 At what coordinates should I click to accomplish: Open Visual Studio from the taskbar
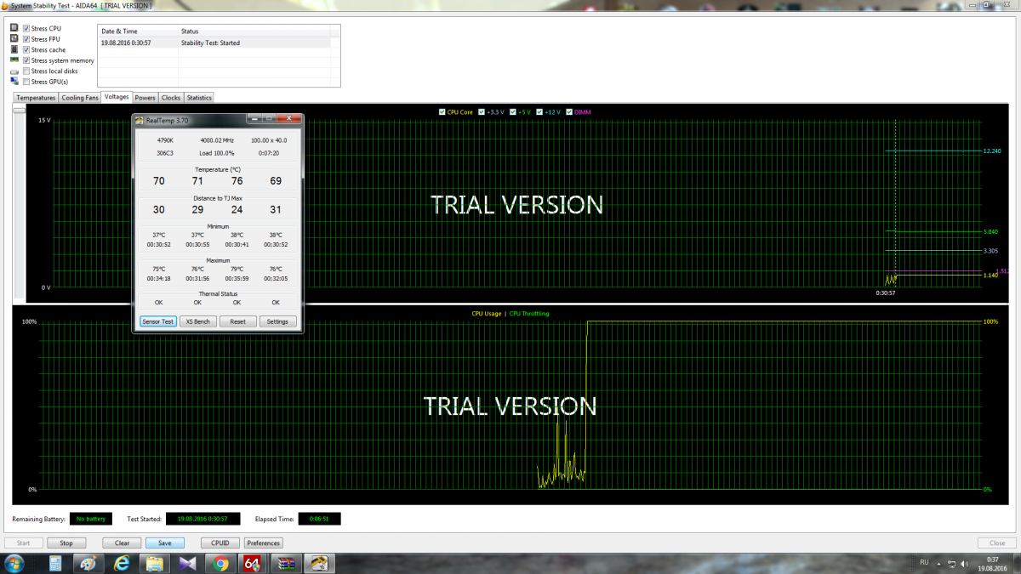(188, 563)
